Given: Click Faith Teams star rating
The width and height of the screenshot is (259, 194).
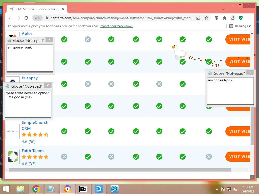Looking at the screenshot, I should click(x=35, y=157).
